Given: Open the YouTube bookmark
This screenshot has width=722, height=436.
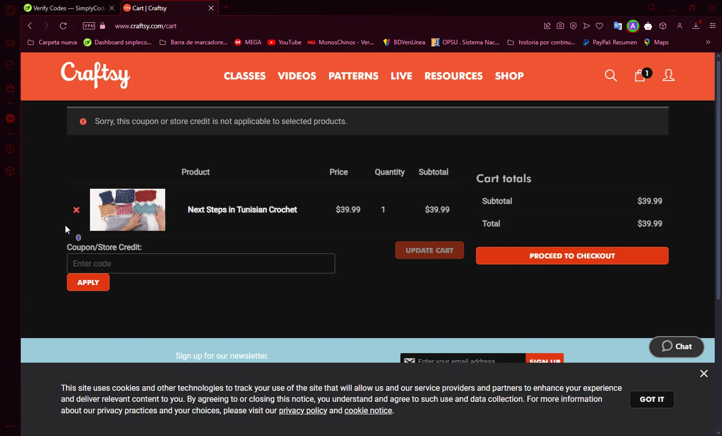Looking at the screenshot, I should tap(284, 42).
